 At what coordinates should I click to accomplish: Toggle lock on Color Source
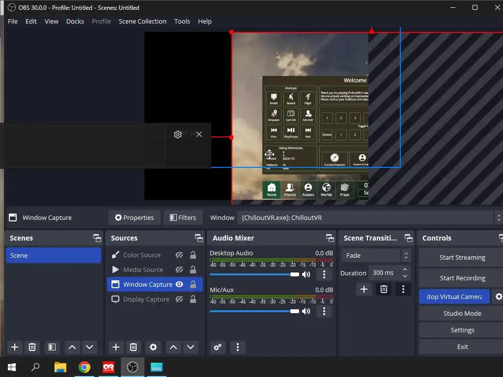[x=193, y=255]
